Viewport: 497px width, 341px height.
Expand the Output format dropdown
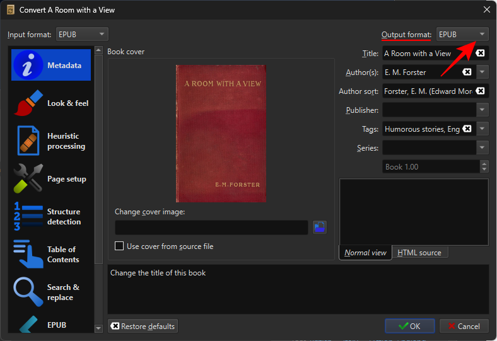[x=462, y=35]
